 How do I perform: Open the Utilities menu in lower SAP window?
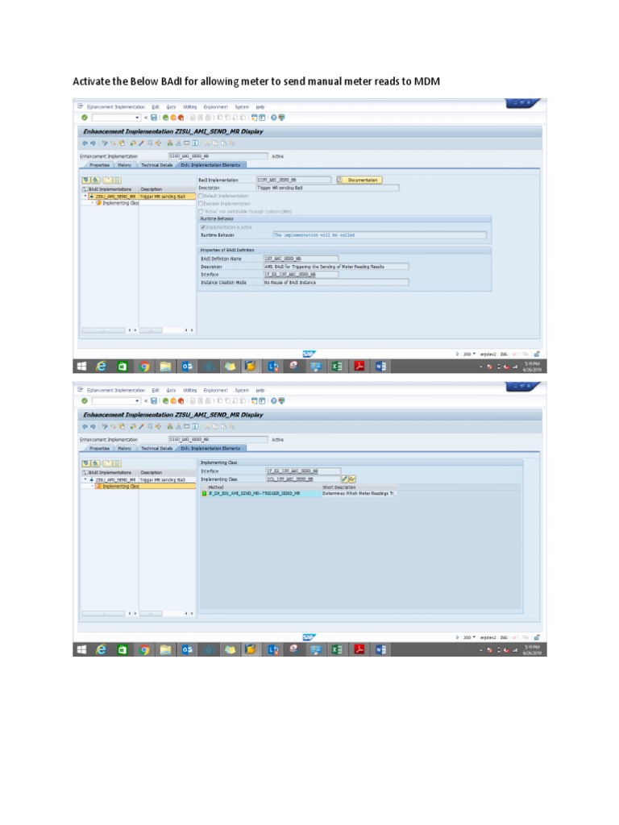pyautogui.click(x=189, y=391)
